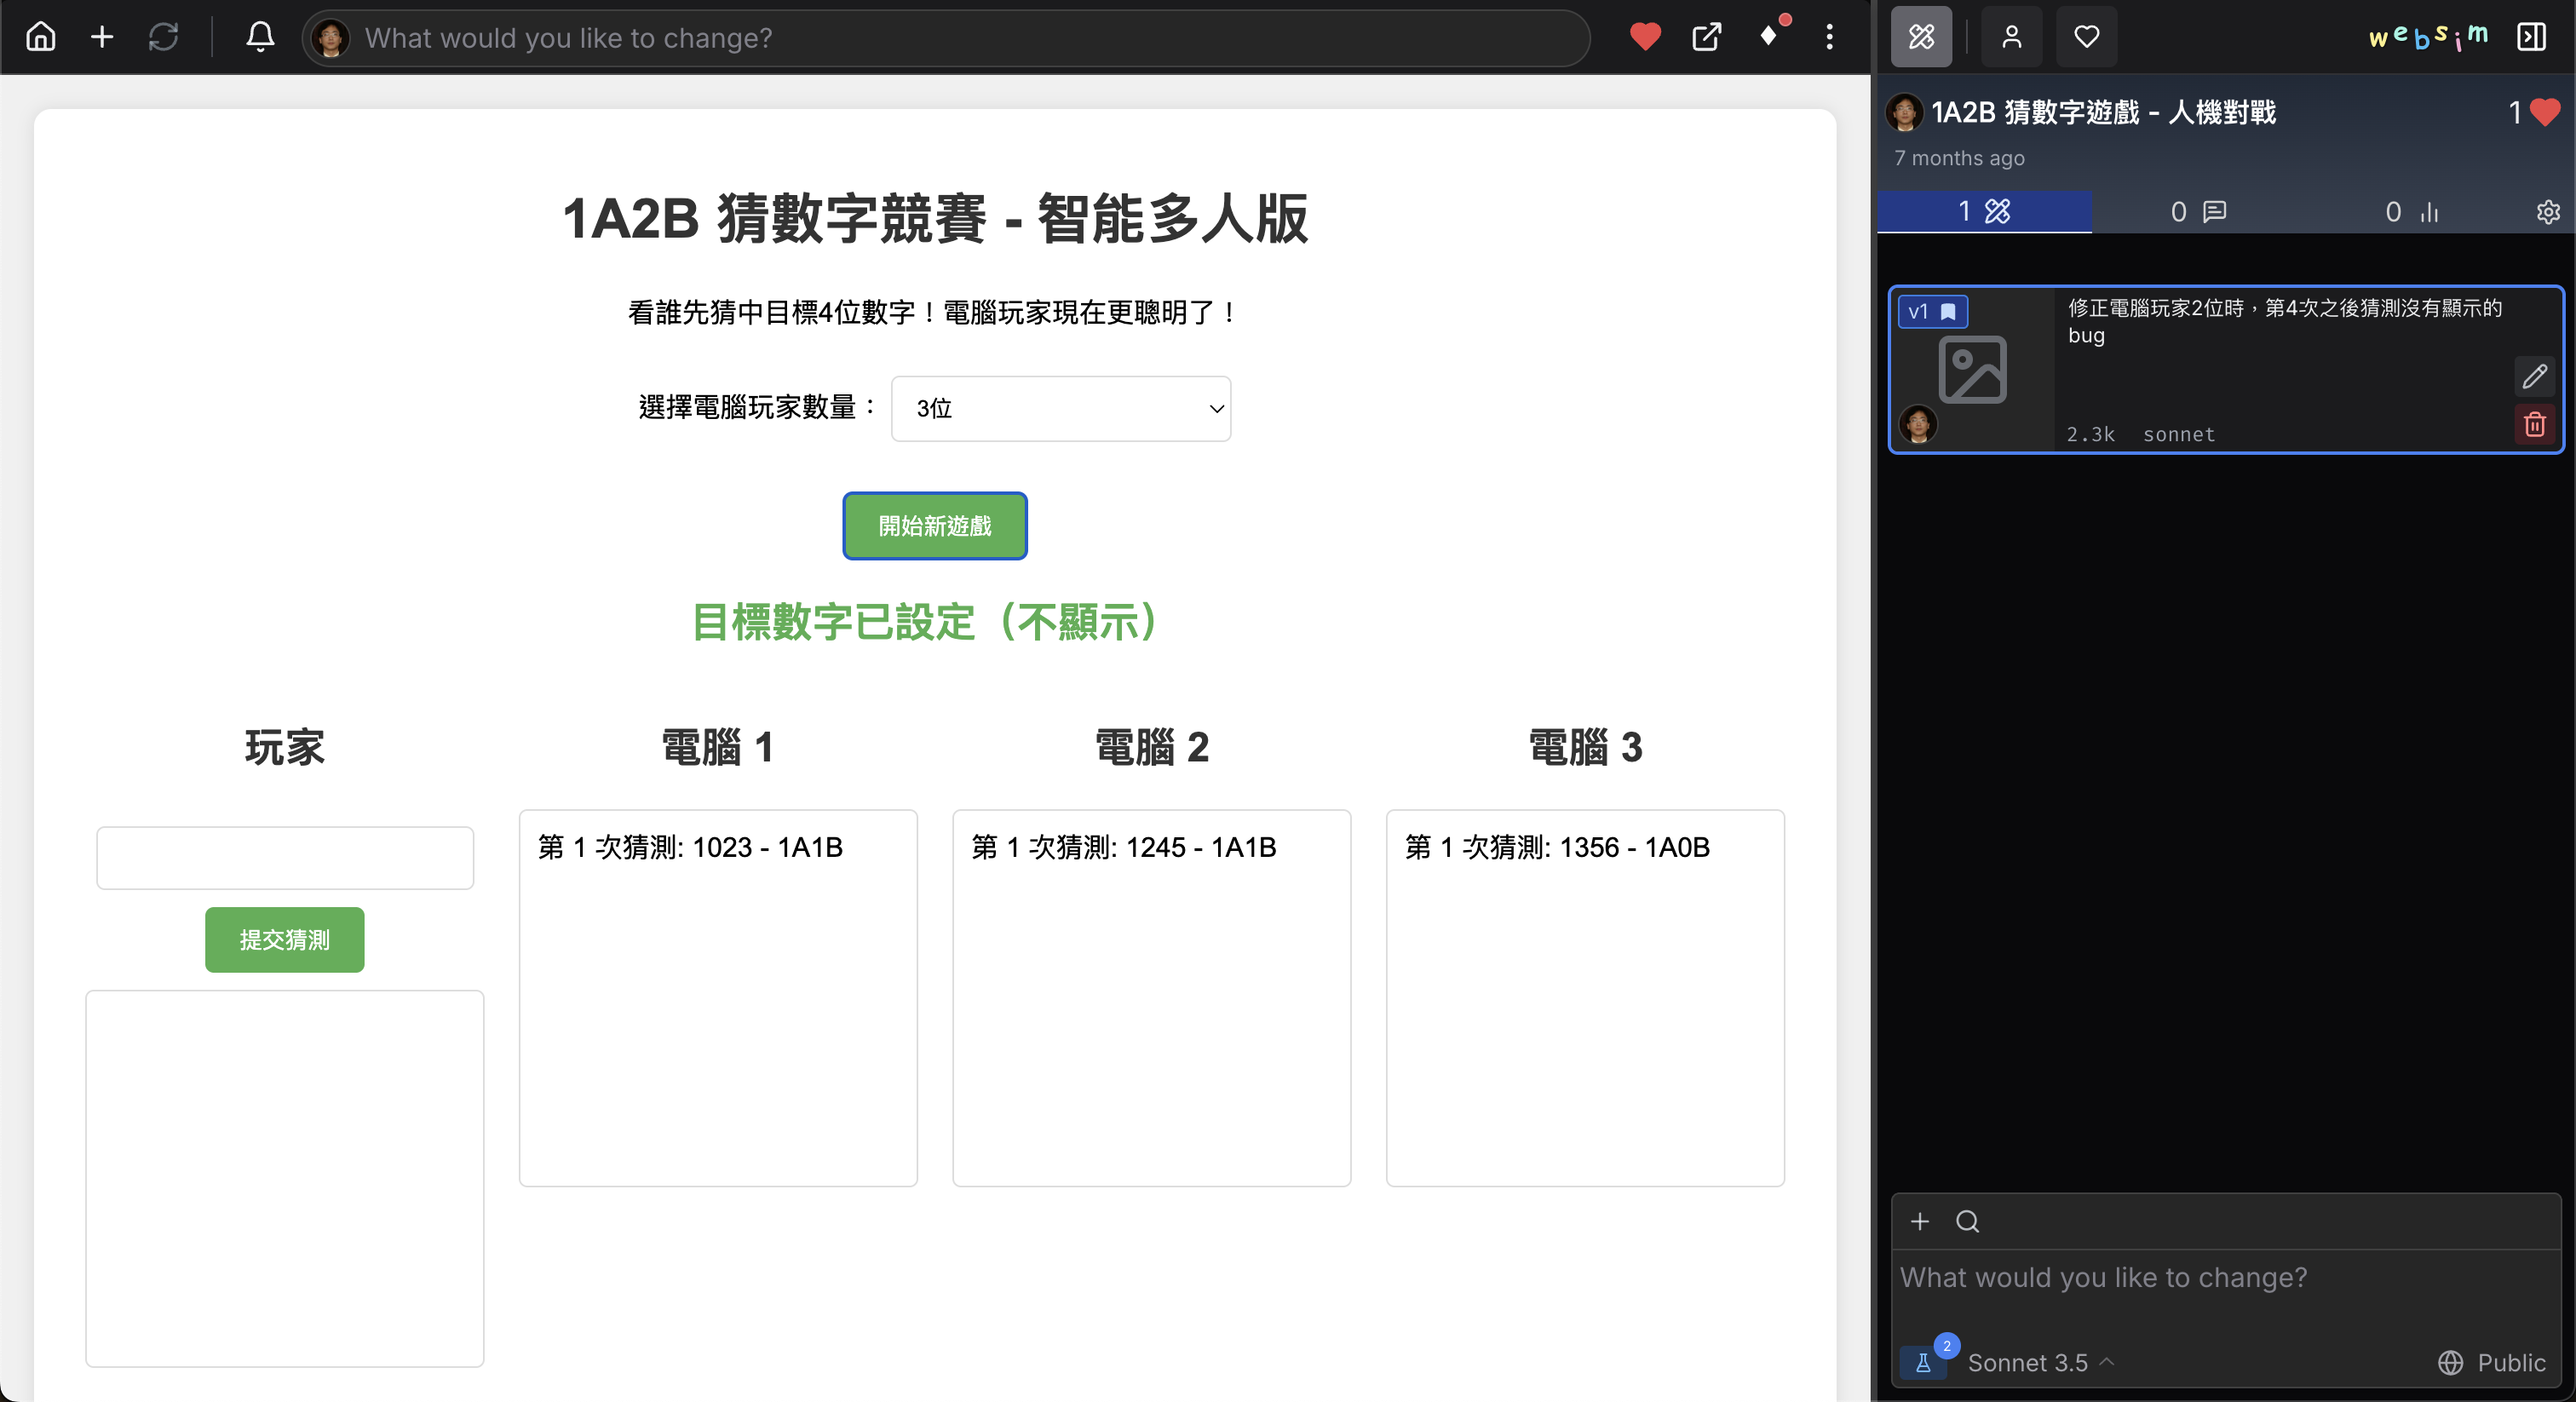
Task: Edit version v1 with pencil icon
Action: [2534, 376]
